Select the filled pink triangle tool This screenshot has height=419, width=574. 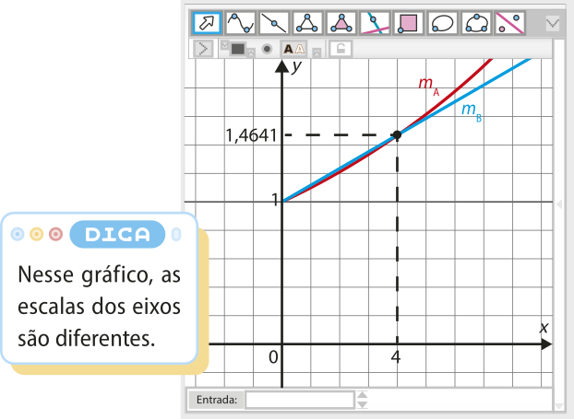[x=341, y=23]
